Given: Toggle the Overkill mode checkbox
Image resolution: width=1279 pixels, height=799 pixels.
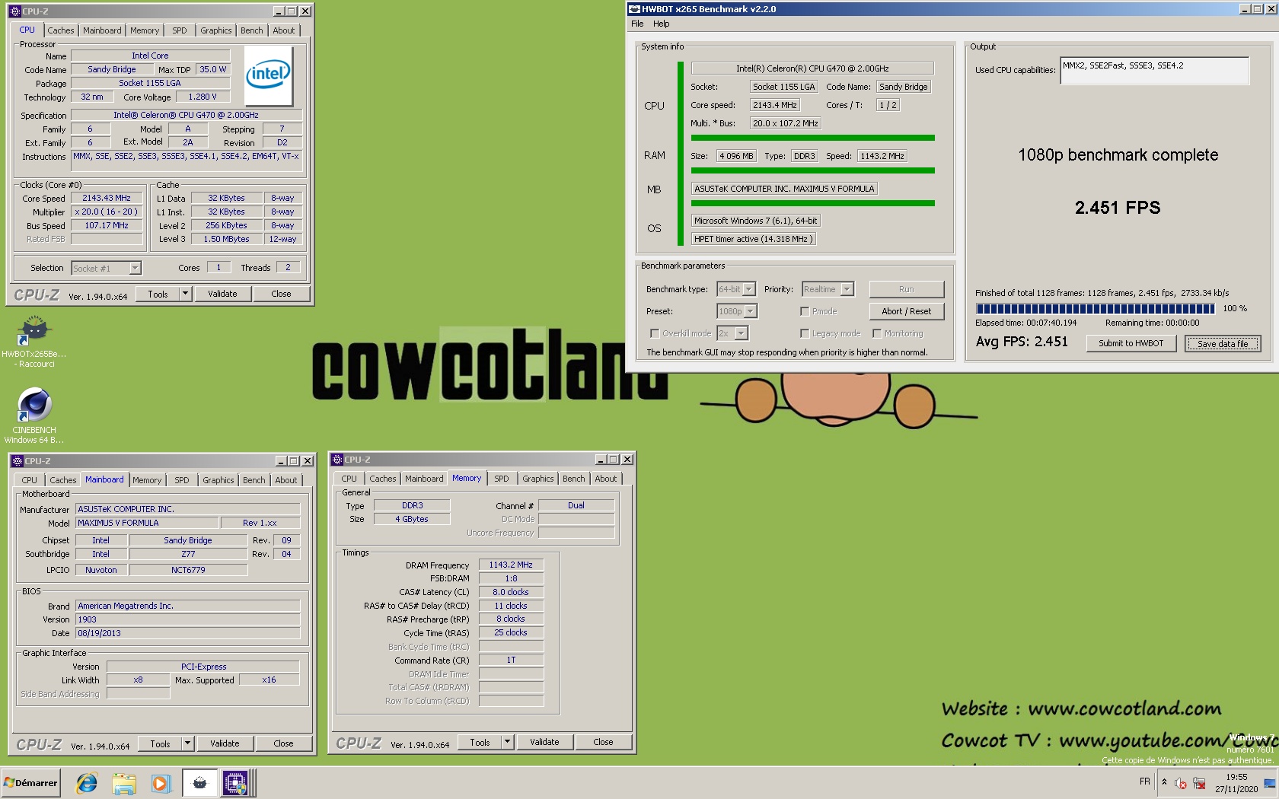Looking at the screenshot, I should (x=654, y=333).
